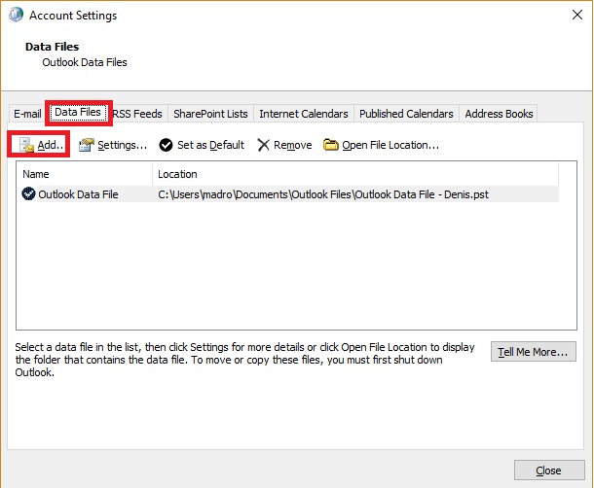Select the Address Books tab
594x488 pixels.
[x=499, y=114]
